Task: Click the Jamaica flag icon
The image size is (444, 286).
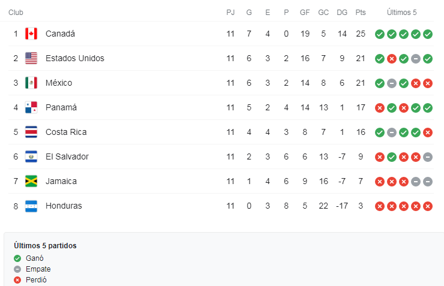Action: (x=31, y=181)
